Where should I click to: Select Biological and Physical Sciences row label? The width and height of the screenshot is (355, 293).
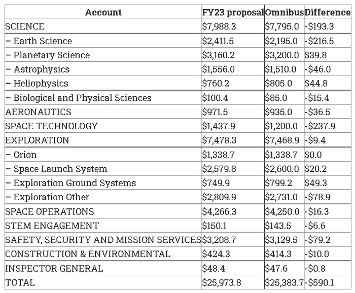82,97
